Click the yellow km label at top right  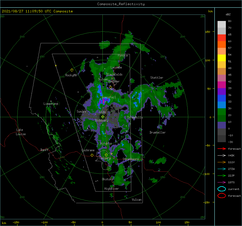(210, 11)
